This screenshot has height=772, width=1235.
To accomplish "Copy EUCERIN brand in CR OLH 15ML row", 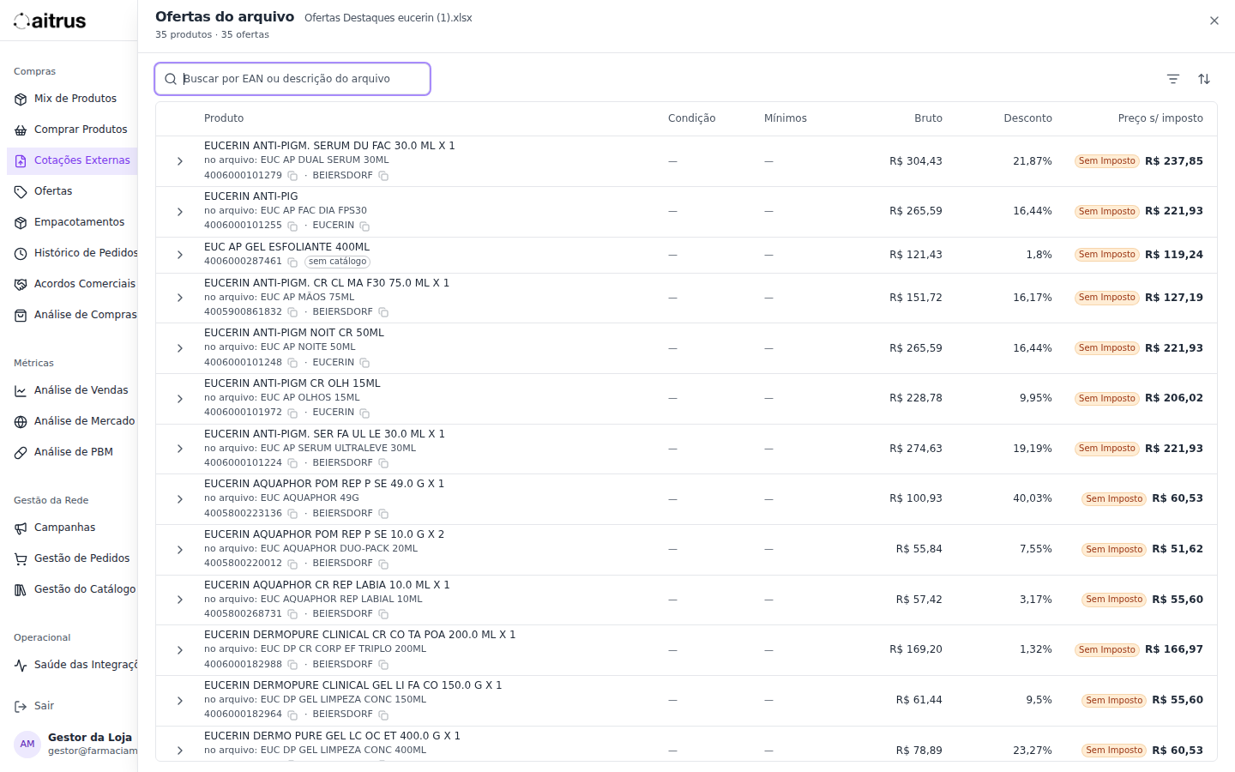I will pos(364,413).
